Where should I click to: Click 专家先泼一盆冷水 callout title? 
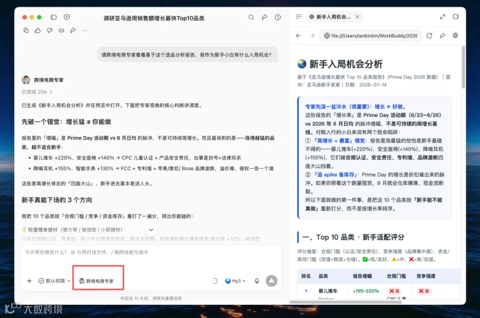click(355, 107)
